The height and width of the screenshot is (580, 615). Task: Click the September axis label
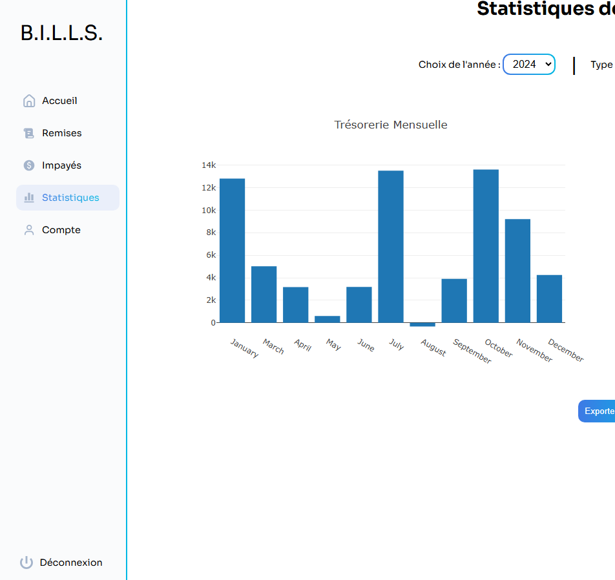[x=472, y=351]
